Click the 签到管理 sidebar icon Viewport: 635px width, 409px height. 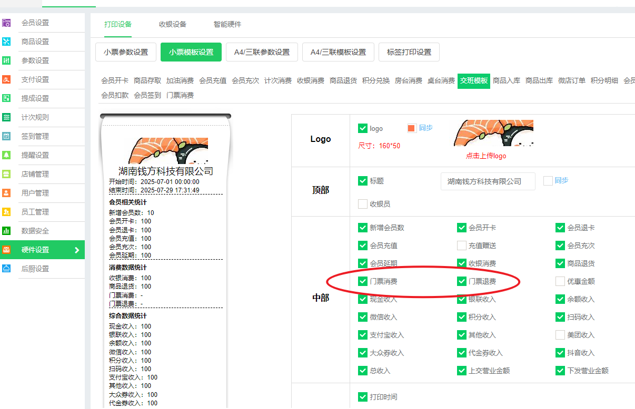(x=6, y=136)
